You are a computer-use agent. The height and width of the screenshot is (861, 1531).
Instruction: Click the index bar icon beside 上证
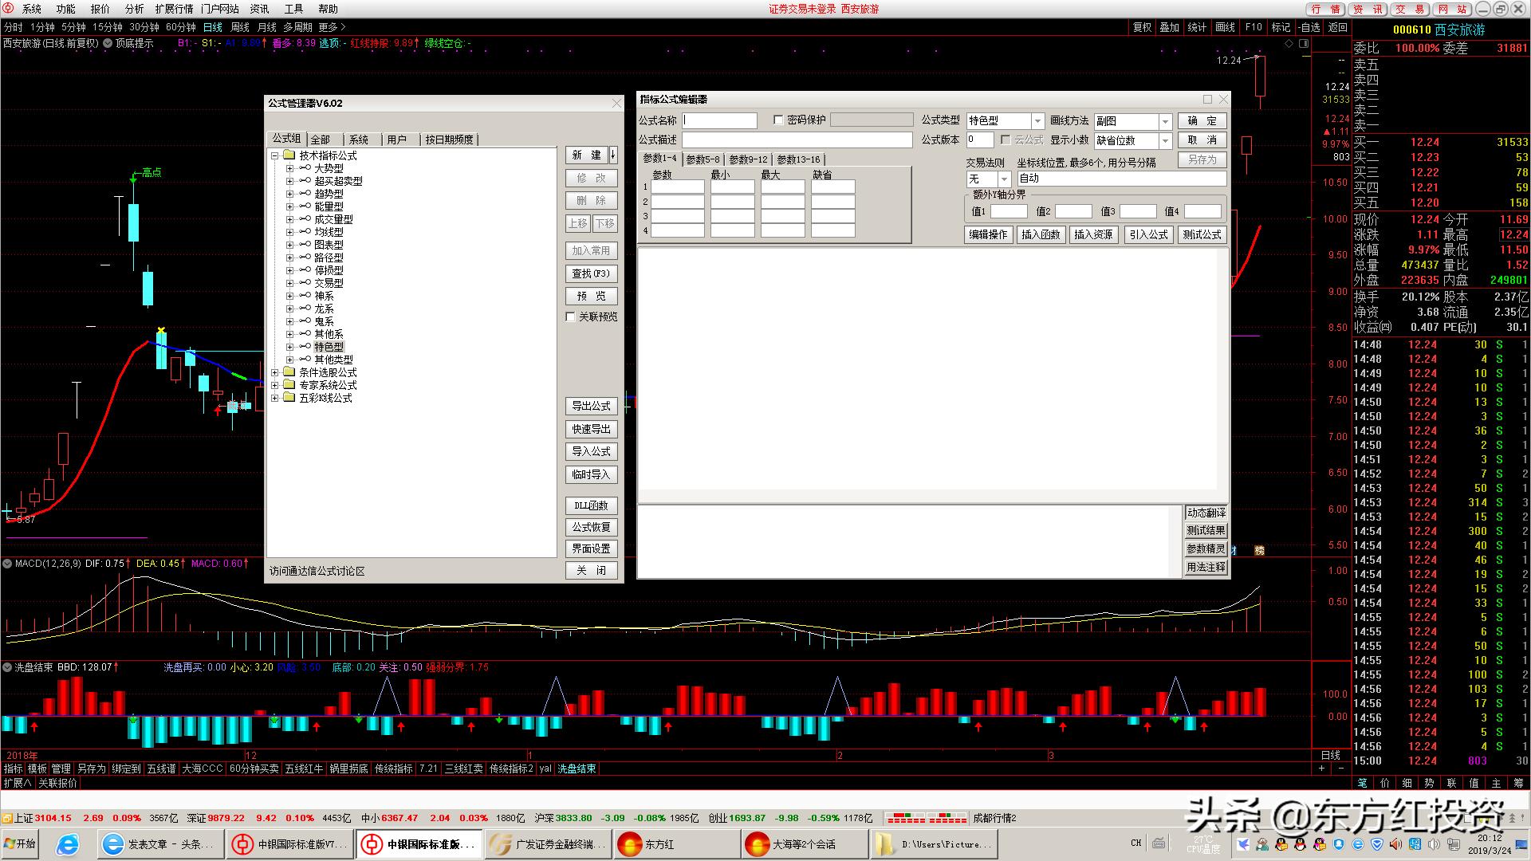click(x=7, y=818)
